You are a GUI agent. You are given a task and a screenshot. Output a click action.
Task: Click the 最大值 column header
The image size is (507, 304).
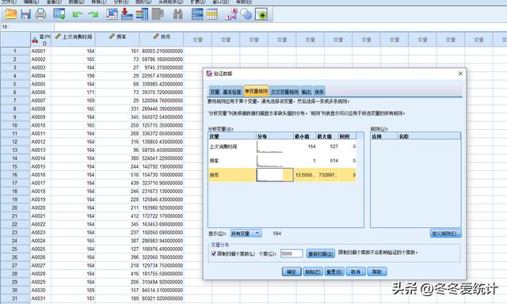click(x=326, y=136)
